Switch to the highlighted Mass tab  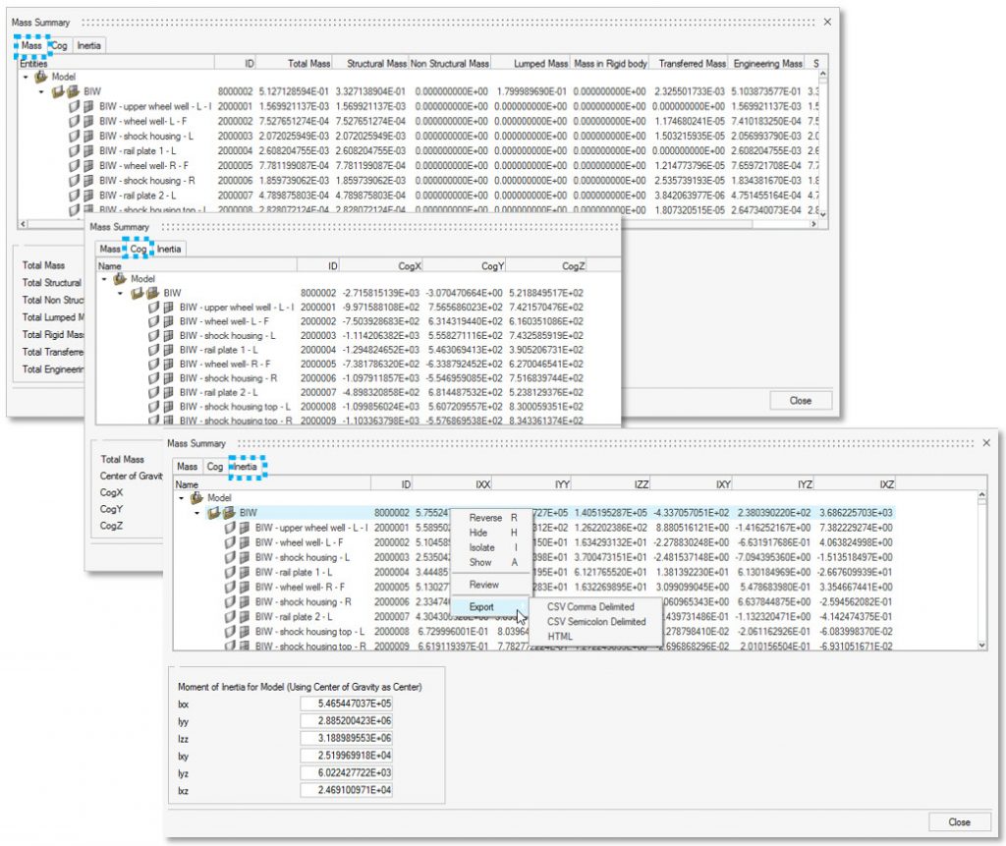click(31, 45)
